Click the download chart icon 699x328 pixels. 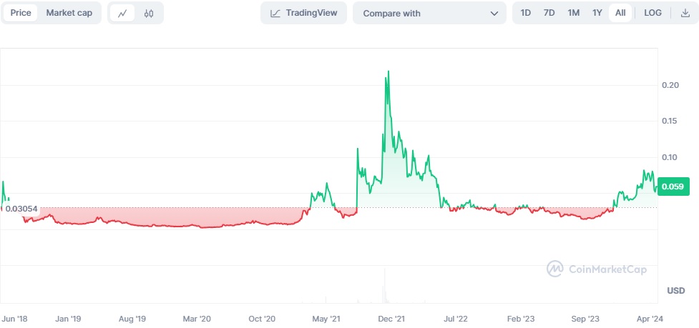point(685,13)
